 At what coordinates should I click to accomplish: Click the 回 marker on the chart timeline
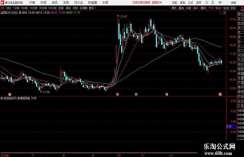(x=10, y=94)
